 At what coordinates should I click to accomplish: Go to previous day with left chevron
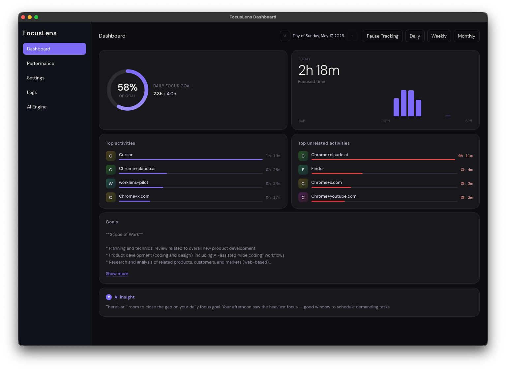[285, 36]
